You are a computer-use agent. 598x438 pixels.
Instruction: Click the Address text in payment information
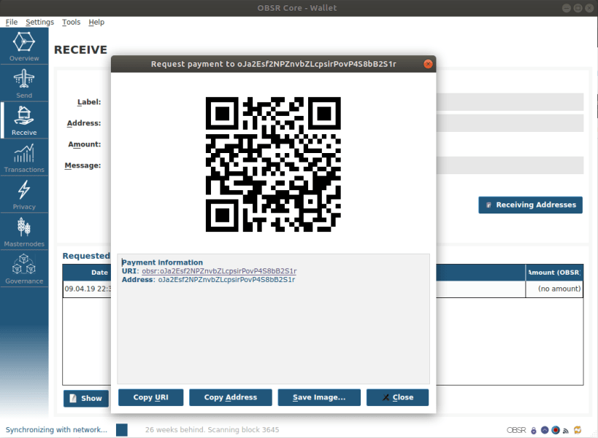pyautogui.click(x=226, y=280)
